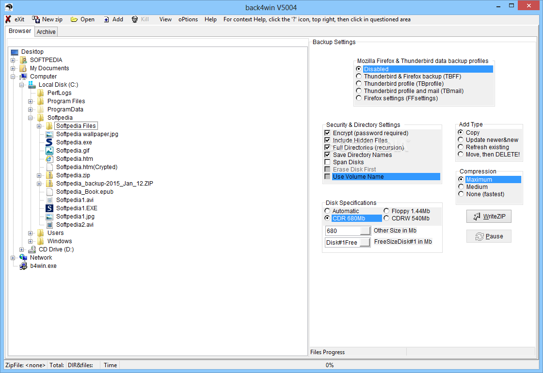The height and width of the screenshot is (373, 543).
Task: Open the View menu
Action: (165, 19)
